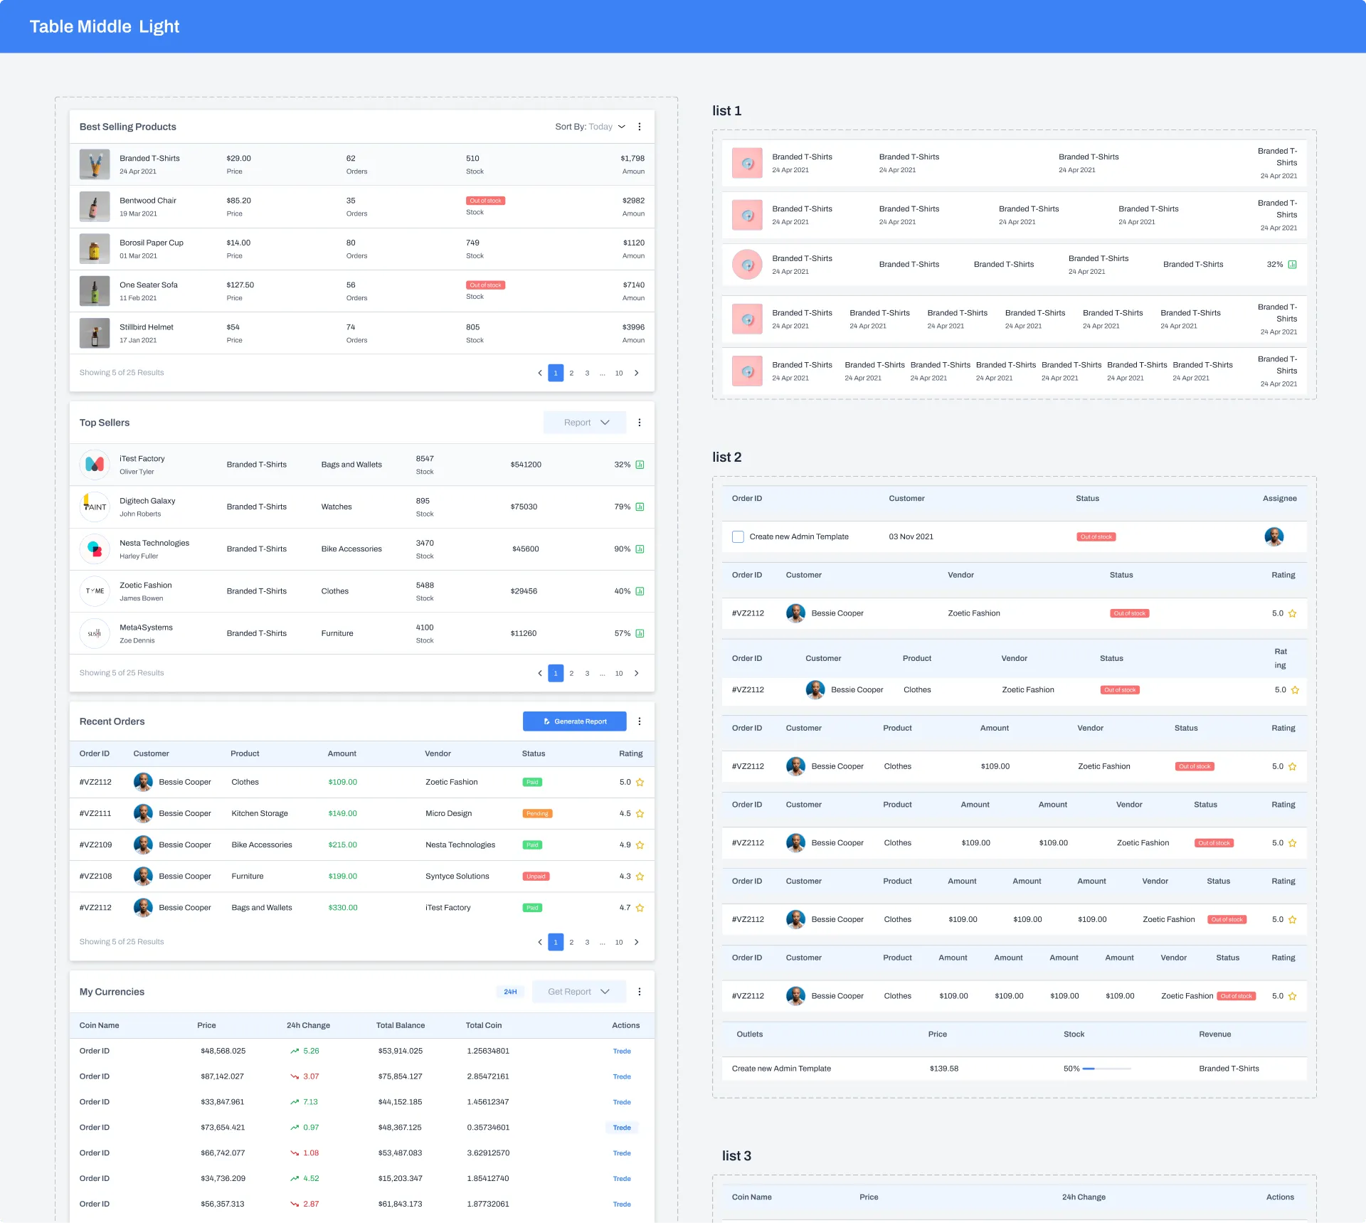Expand the Report dropdown in Top Sellers
Screen dimensions: 1366x1223
pyautogui.click(x=584, y=422)
